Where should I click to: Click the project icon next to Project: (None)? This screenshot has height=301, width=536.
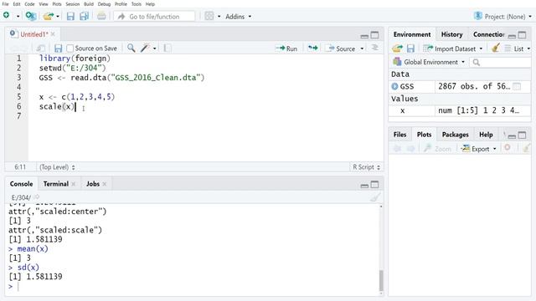point(478,16)
